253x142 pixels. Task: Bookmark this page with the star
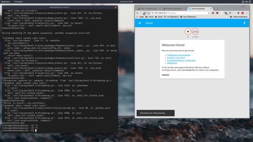click(209, 13)
